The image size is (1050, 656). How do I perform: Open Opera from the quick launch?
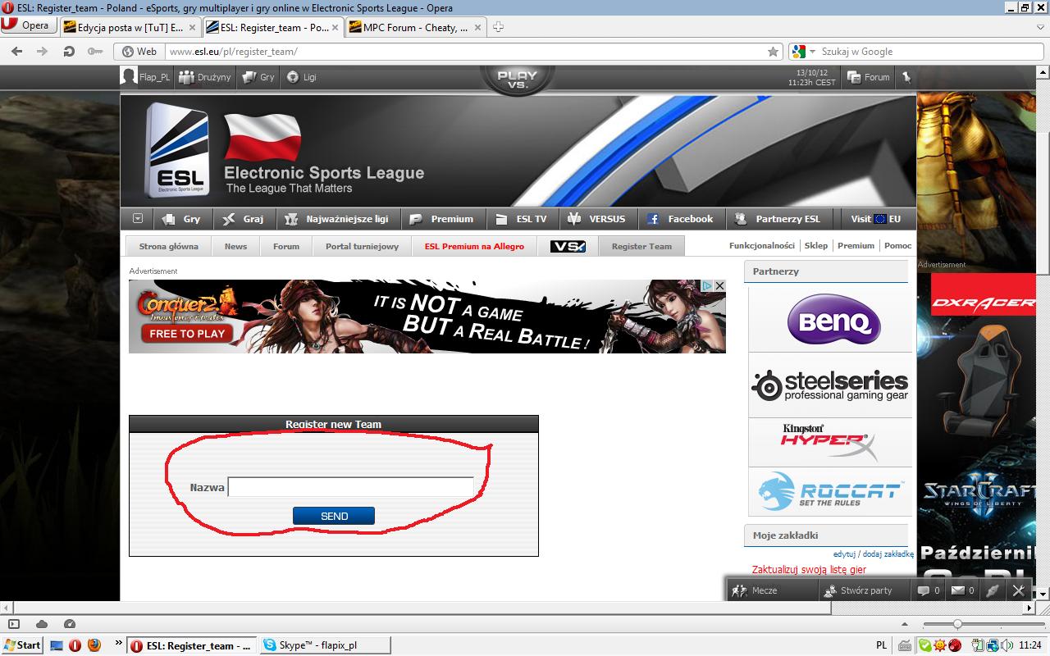pyautogui.click(x=75, y=645)
